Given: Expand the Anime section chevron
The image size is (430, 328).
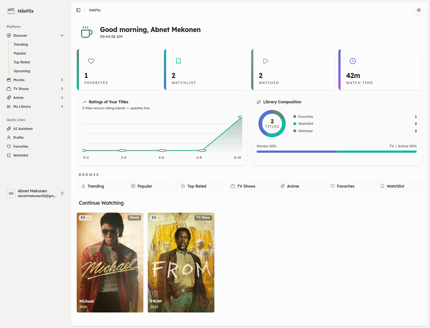Looking at the screenshot, I should [x=62, y=98].
